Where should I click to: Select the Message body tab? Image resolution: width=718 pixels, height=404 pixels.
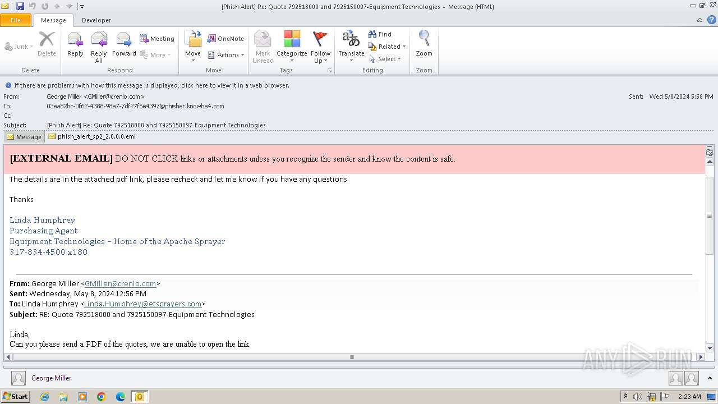pos(24,136)
